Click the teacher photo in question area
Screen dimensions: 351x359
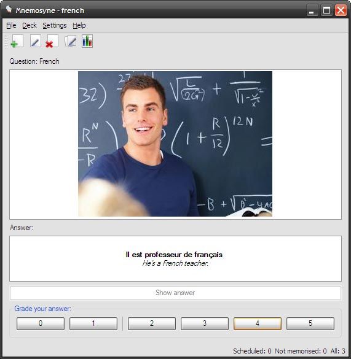tap(175, 144)
